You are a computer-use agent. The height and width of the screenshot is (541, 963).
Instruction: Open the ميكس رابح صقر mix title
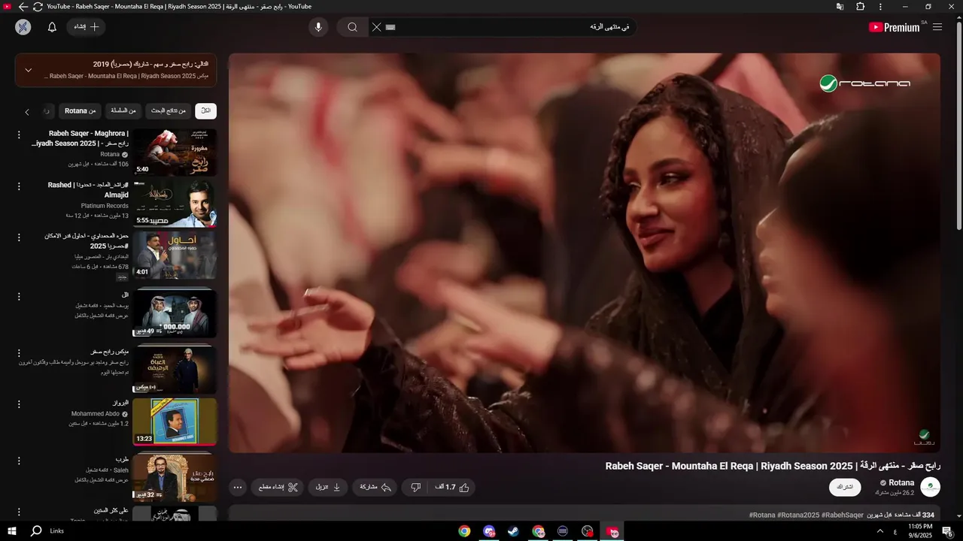(110, 352)
